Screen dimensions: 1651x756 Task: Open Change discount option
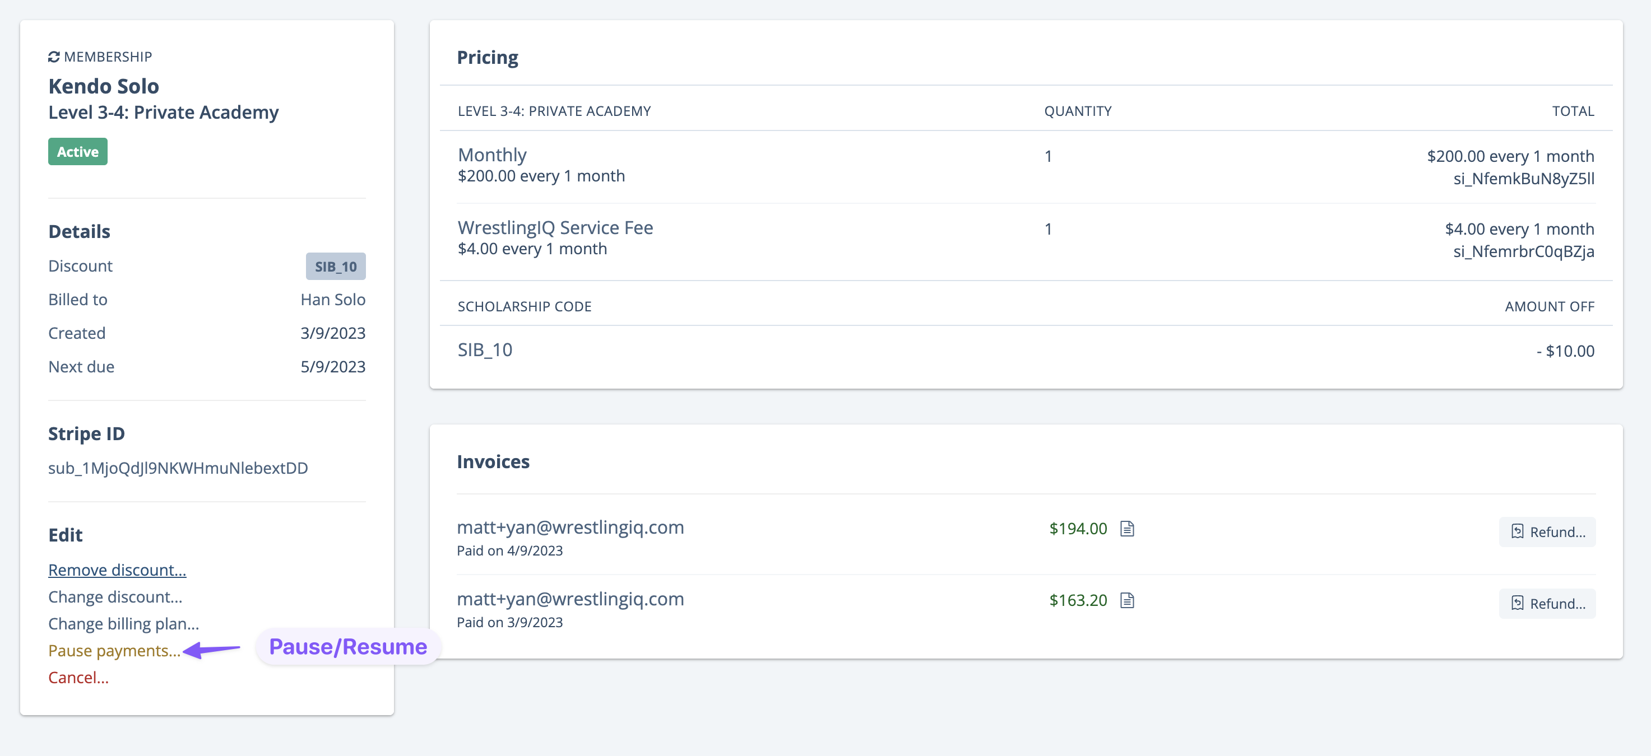click(x=115, y=596)
